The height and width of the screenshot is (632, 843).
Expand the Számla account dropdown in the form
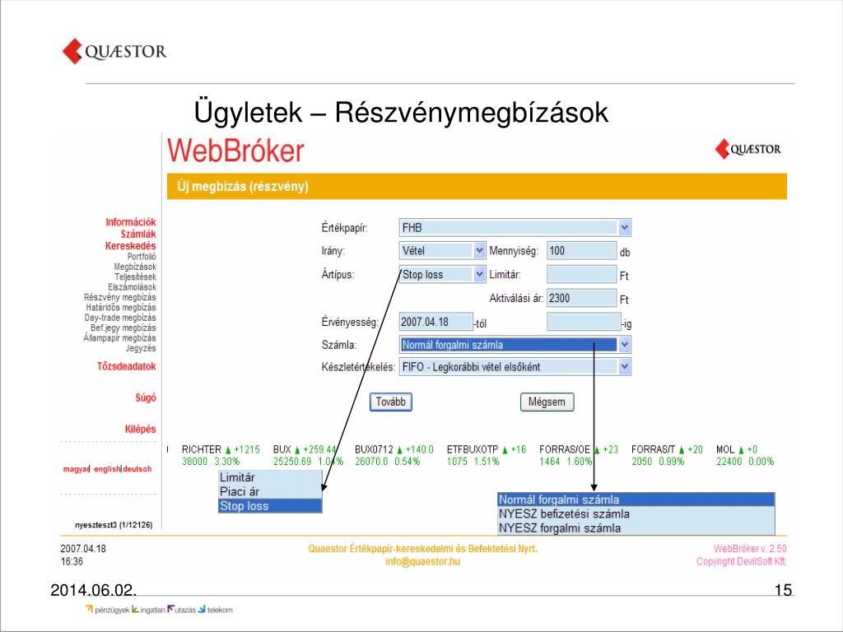pyautogui.click(x=515, y=345)
